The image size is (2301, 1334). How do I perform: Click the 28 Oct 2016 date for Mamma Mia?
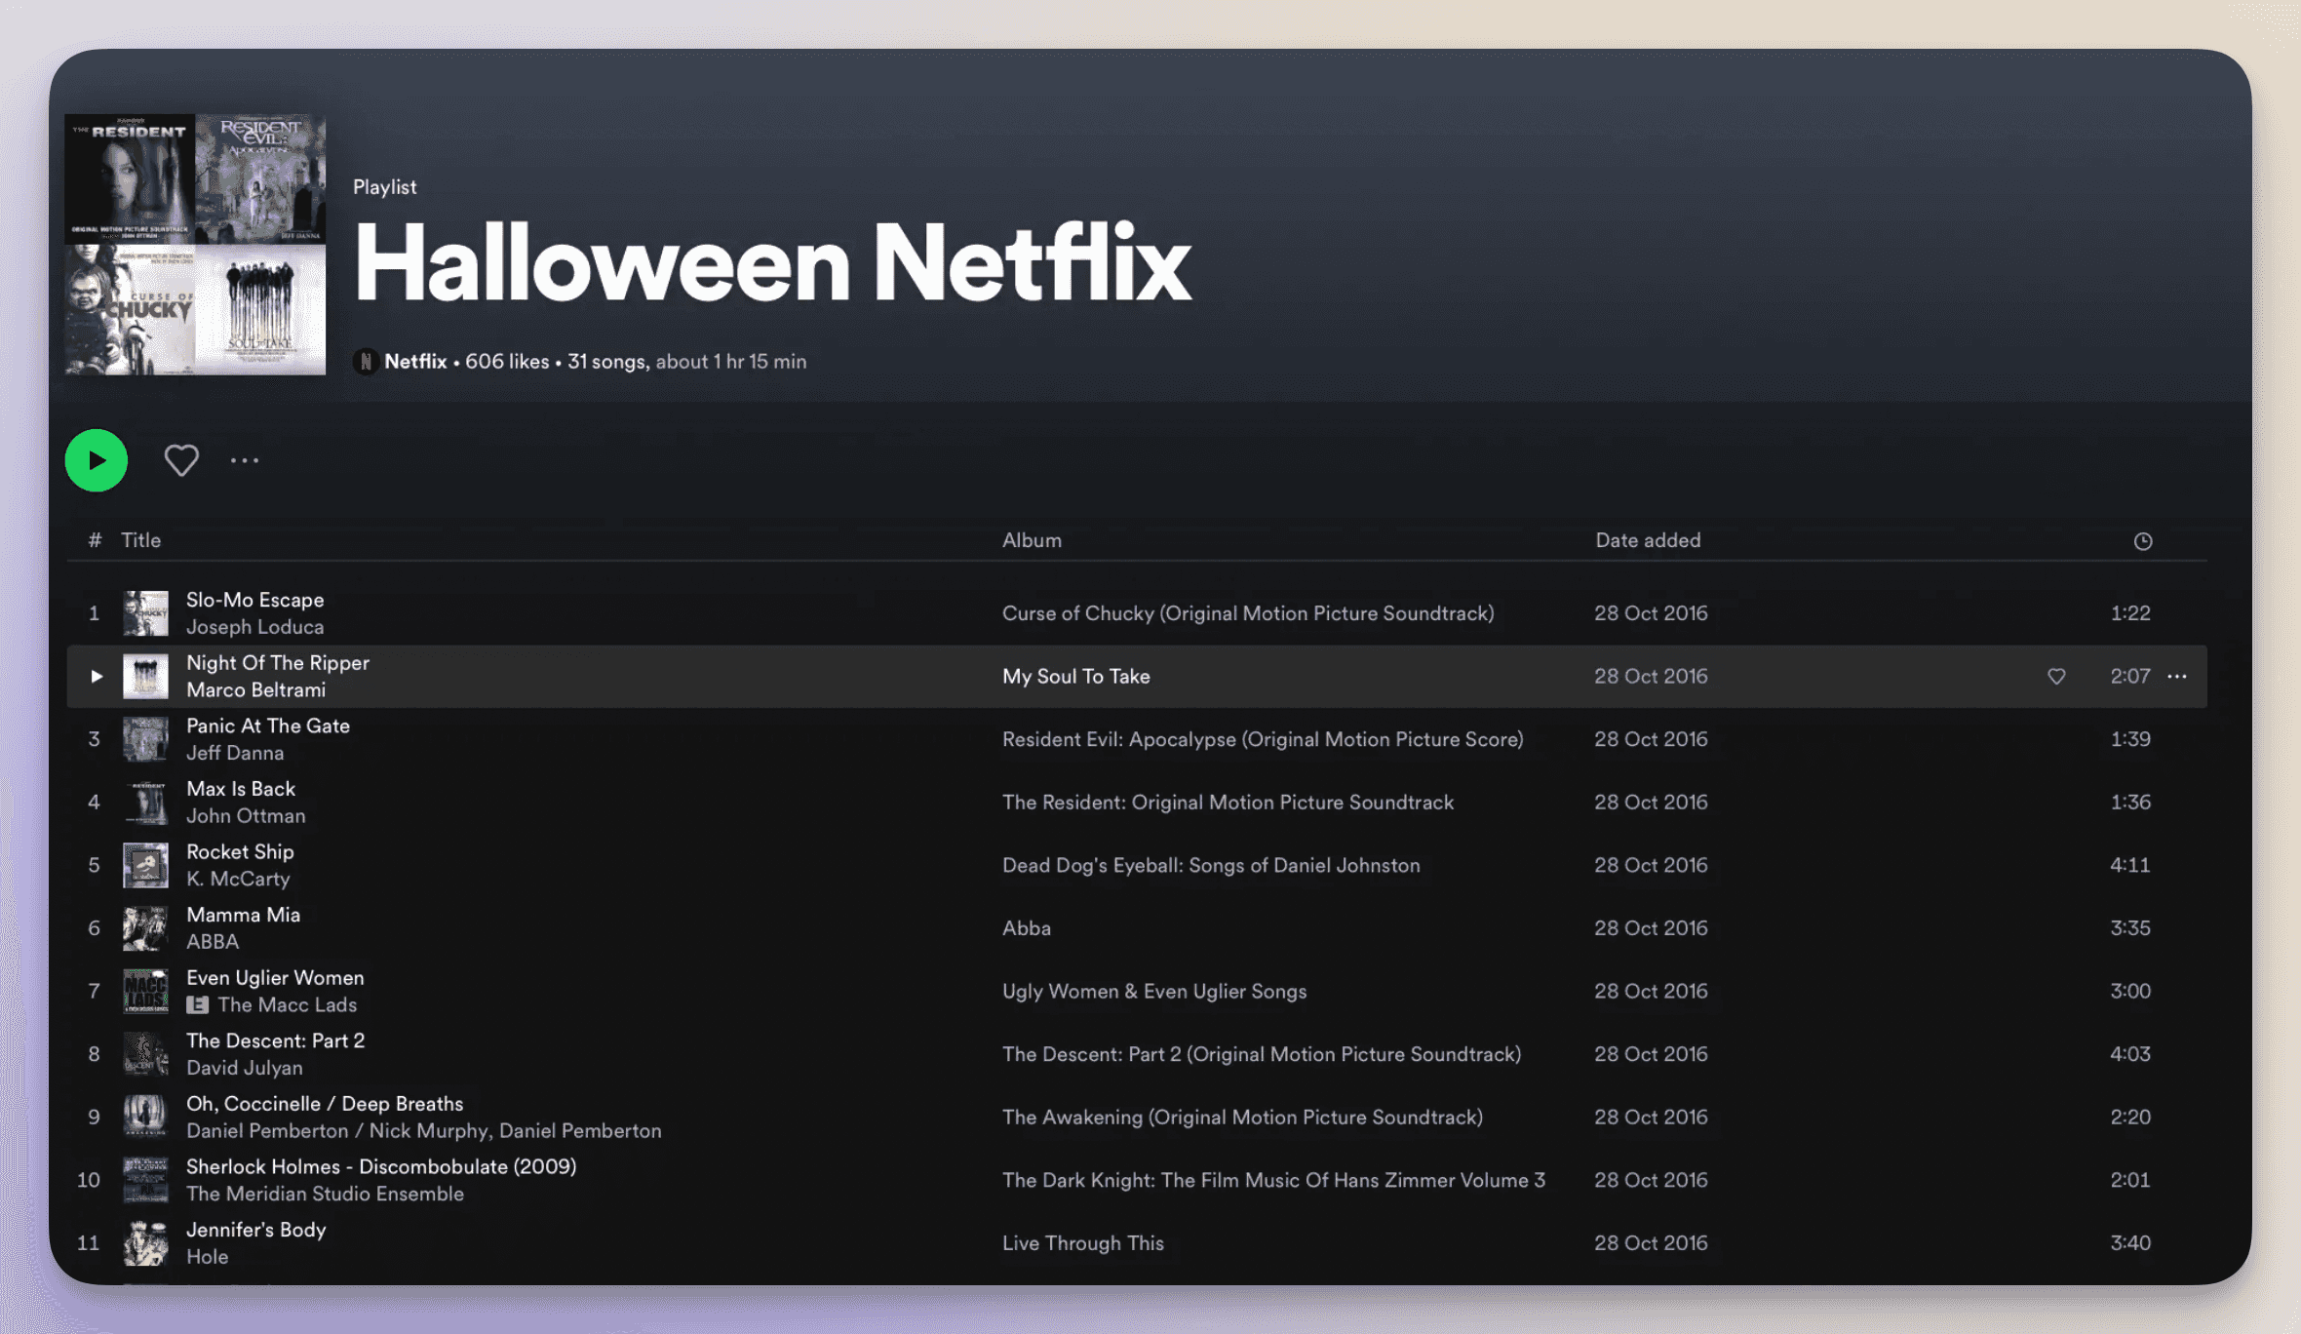tap(1651, 928)
